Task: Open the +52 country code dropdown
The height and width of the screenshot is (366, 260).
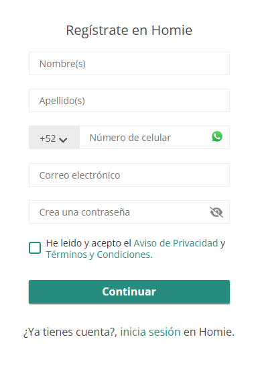Action: click(x=54, y=138)
